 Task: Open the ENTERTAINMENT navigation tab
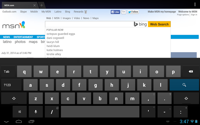tap(23, 37)
